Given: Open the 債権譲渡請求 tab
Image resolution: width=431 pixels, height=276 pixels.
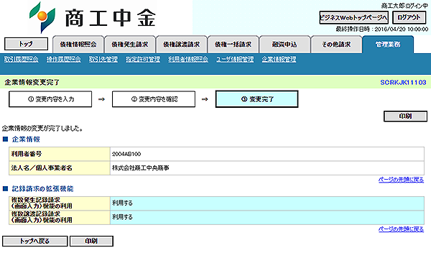Looking at the screenshot, I should (x=182, y=45).
